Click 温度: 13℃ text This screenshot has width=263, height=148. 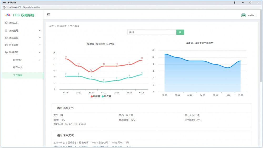pos(59,120)
